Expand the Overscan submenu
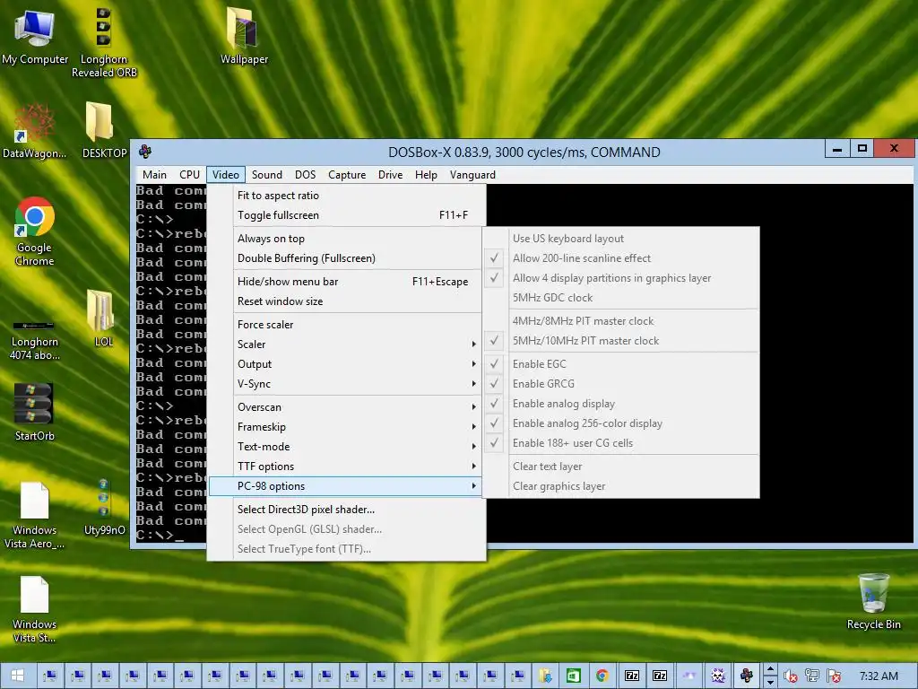Image resolution: width=918 pixels, height=689 pixels. tap(345, 407)
